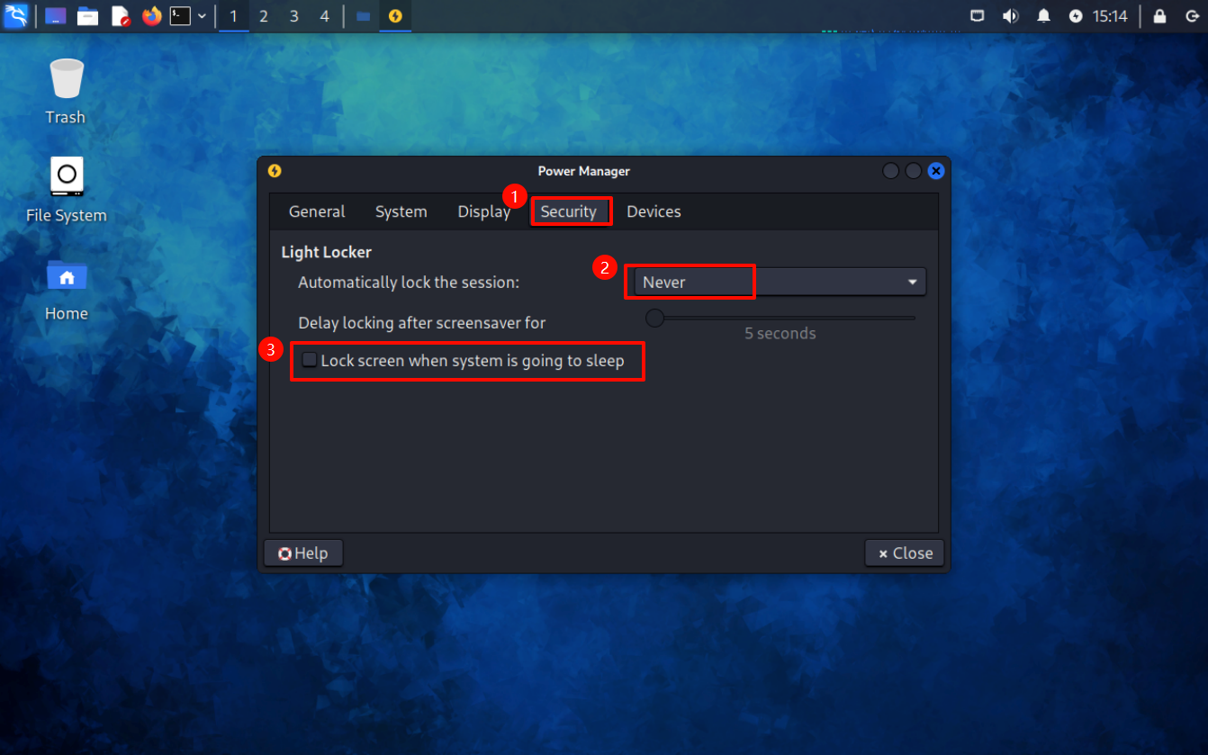Viewport: 1208px width, 755px height.
Task: Switch to workspace 3
Action: click(x=294, y=16)
